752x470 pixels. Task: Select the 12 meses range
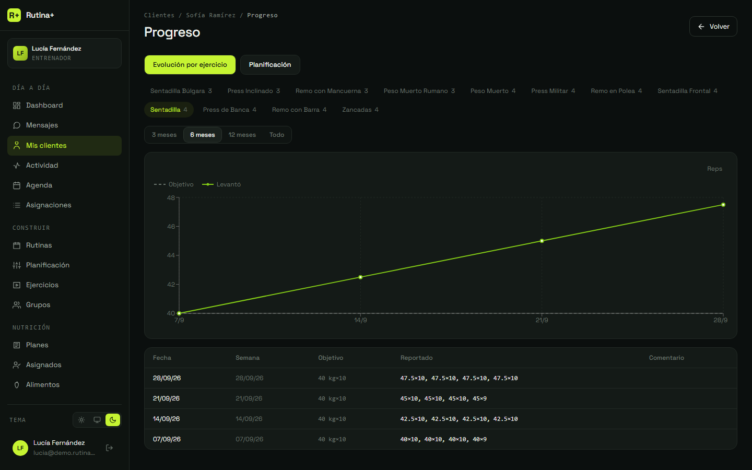point(242,135)
